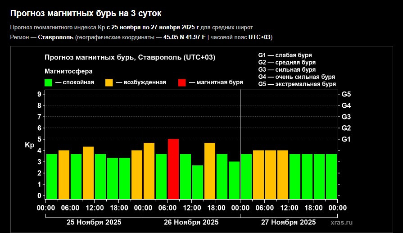
Task: Click the first orange bar on 26 November
Action: (x=149, y=171)
